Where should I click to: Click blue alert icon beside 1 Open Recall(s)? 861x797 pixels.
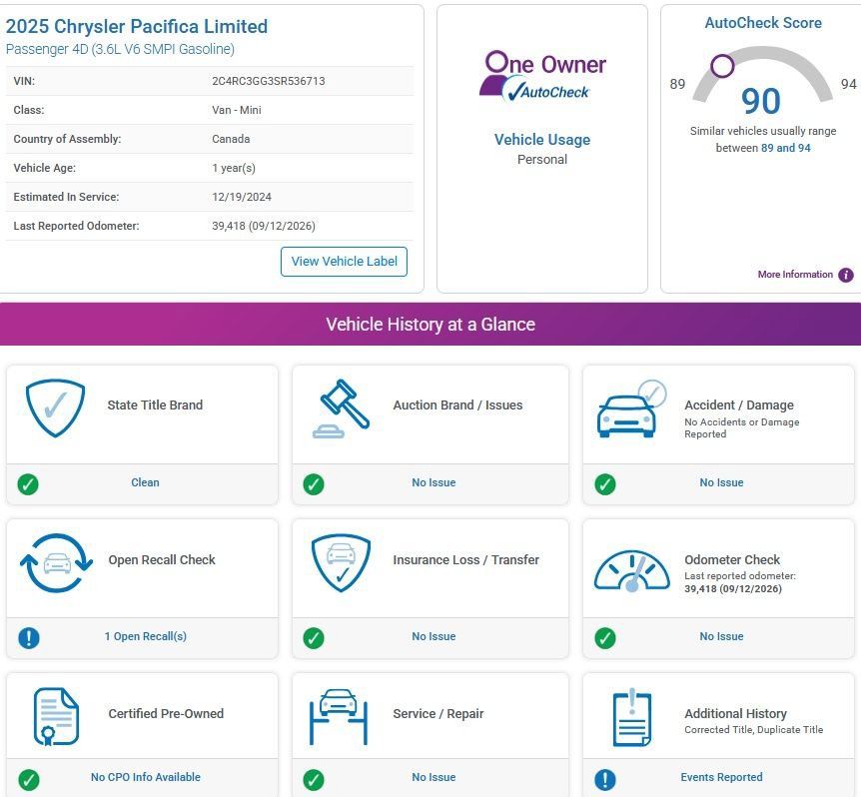(x=29, y=638)
